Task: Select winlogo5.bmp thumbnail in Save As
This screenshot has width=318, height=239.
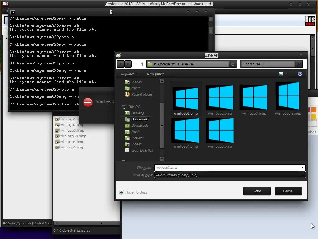Action: [x=220, y=133]
